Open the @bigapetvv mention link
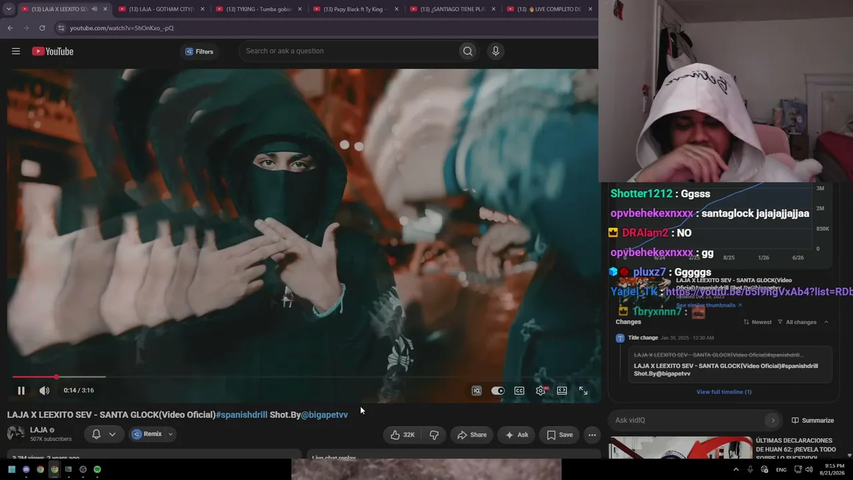 coord(325,415)
